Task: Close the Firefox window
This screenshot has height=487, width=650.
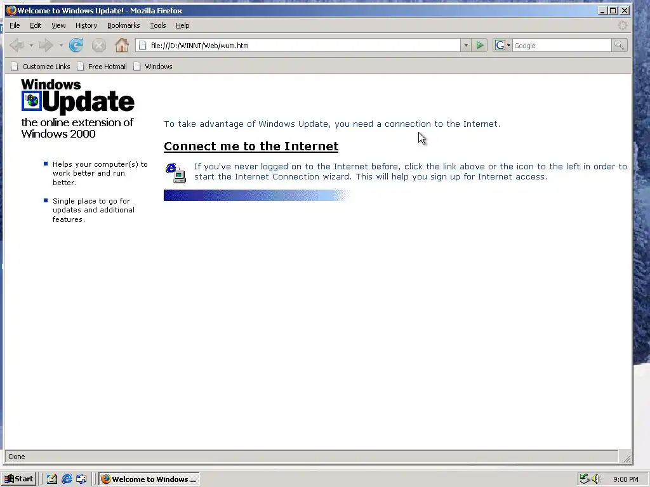Action: (625, 11)
